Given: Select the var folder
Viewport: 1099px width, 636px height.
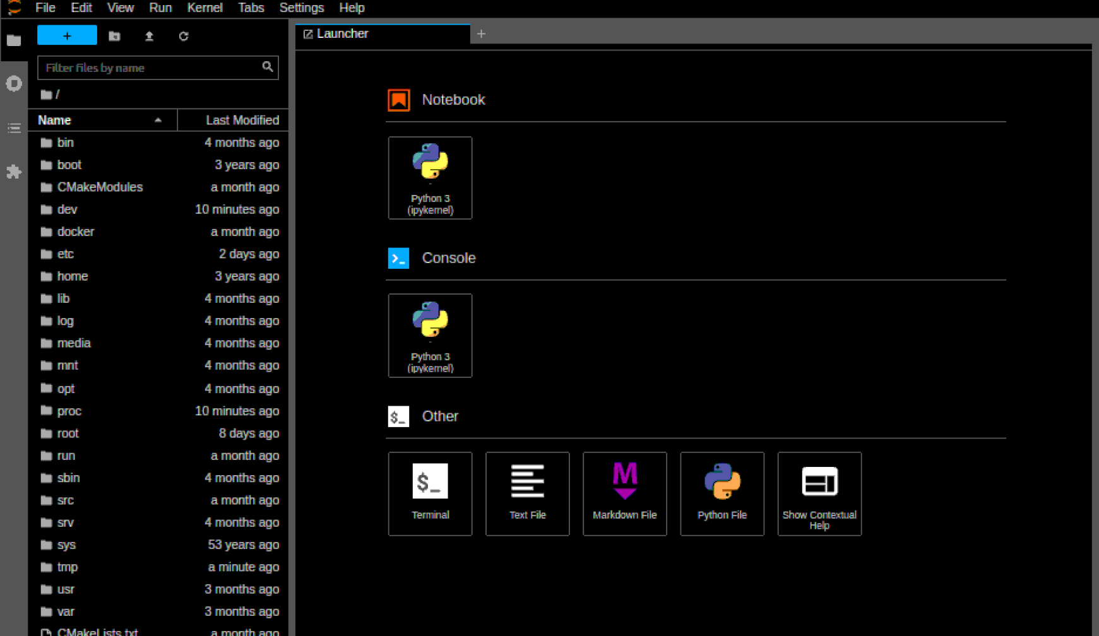Looking at the screenshot, I should [158, 611].
